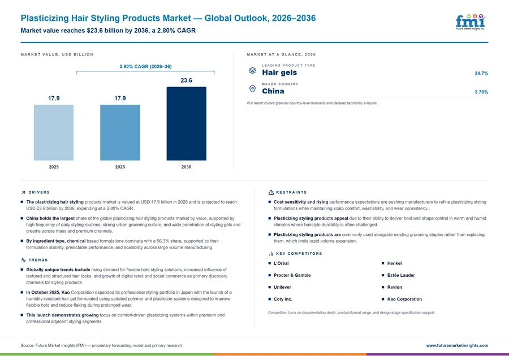Click the layers icon beside Hair gels
The width and height of the screenshot is (509, 356).
point(252,70)
